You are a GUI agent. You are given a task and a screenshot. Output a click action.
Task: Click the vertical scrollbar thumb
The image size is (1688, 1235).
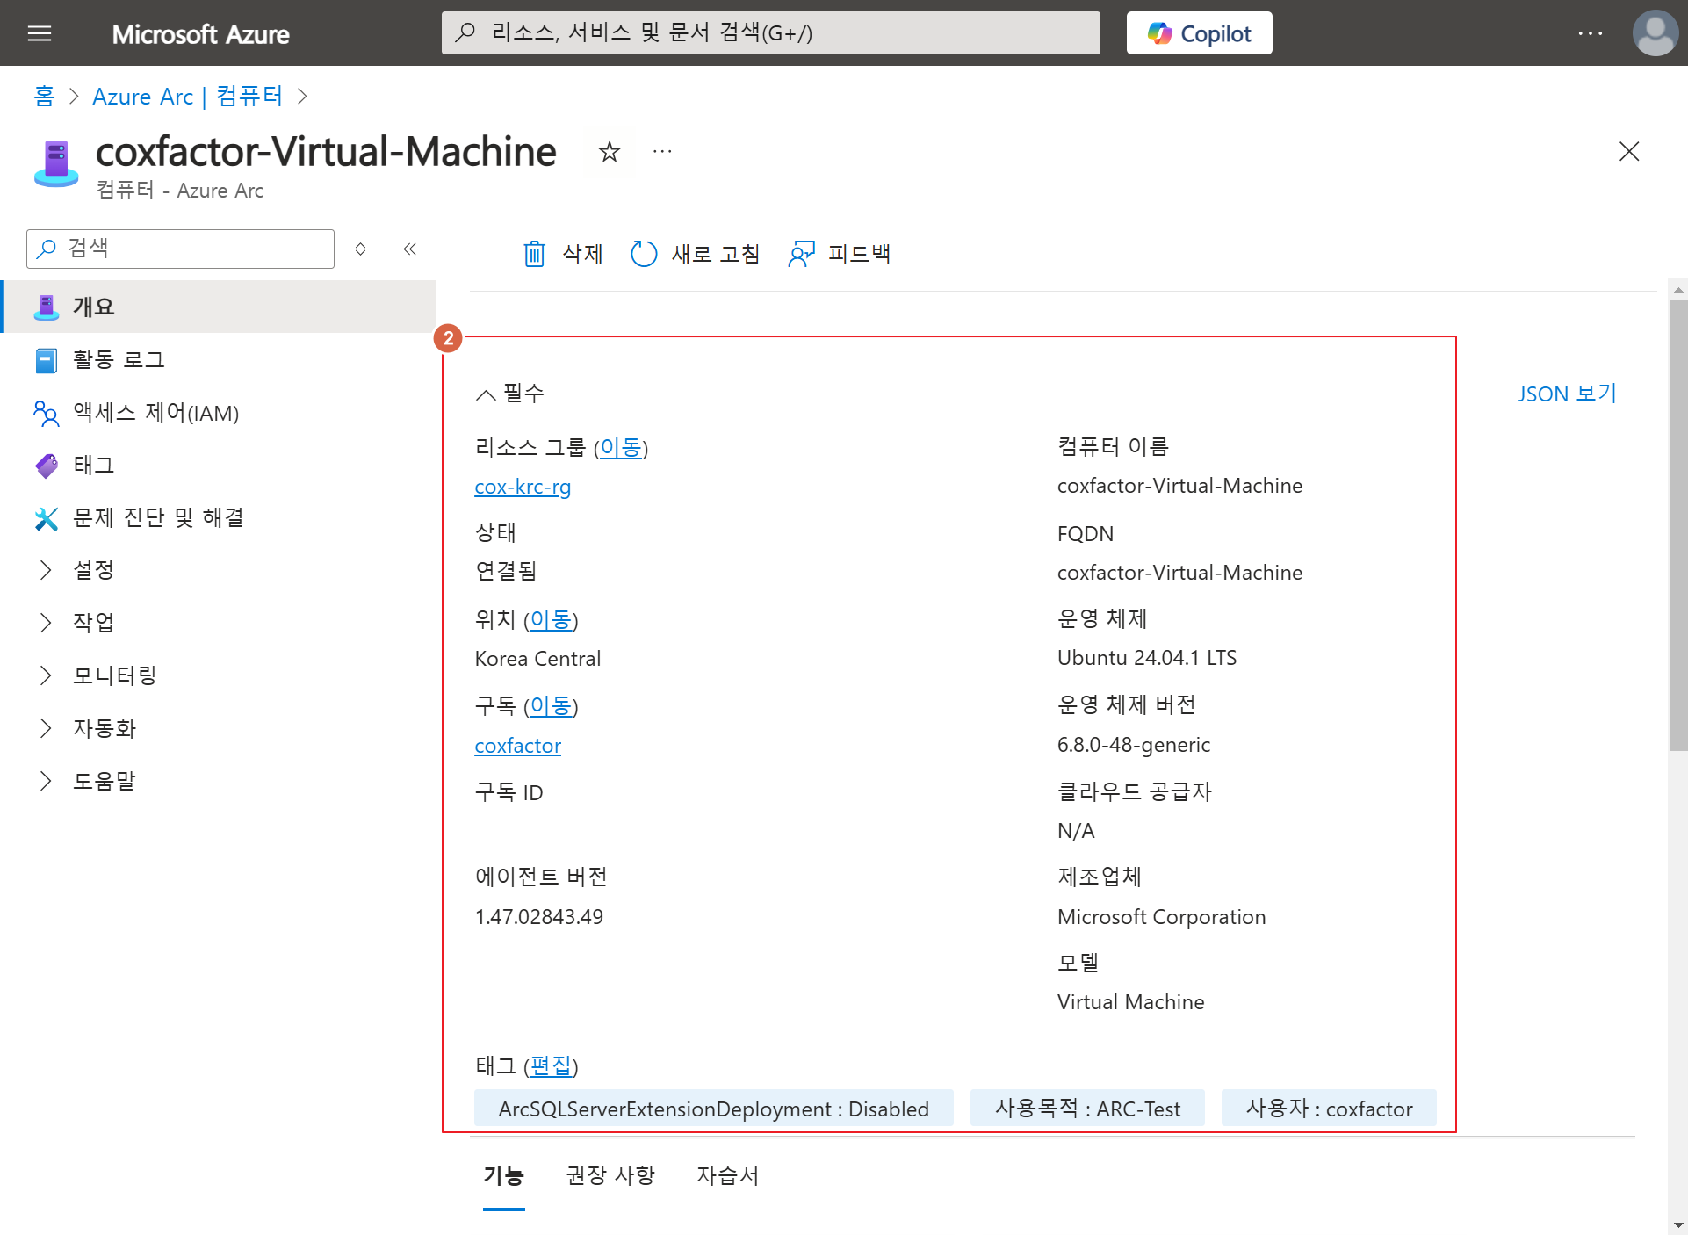(x=1677, y=527)
